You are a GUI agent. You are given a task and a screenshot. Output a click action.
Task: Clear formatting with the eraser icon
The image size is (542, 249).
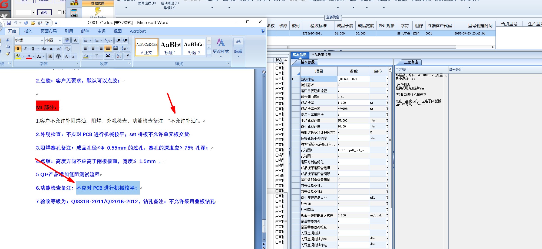click(x=68, y=49)
